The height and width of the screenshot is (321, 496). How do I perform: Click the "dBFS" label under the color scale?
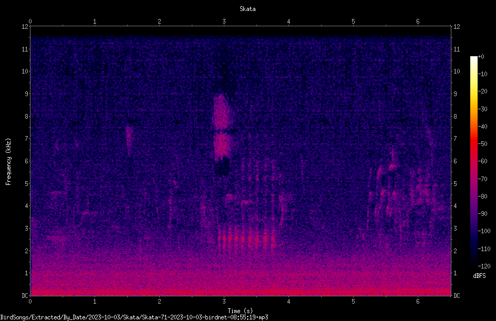pos(479,276)
